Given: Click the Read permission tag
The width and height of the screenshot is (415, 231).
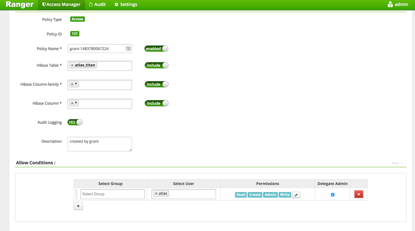Looking at the screenshot, I should point(241,195).
